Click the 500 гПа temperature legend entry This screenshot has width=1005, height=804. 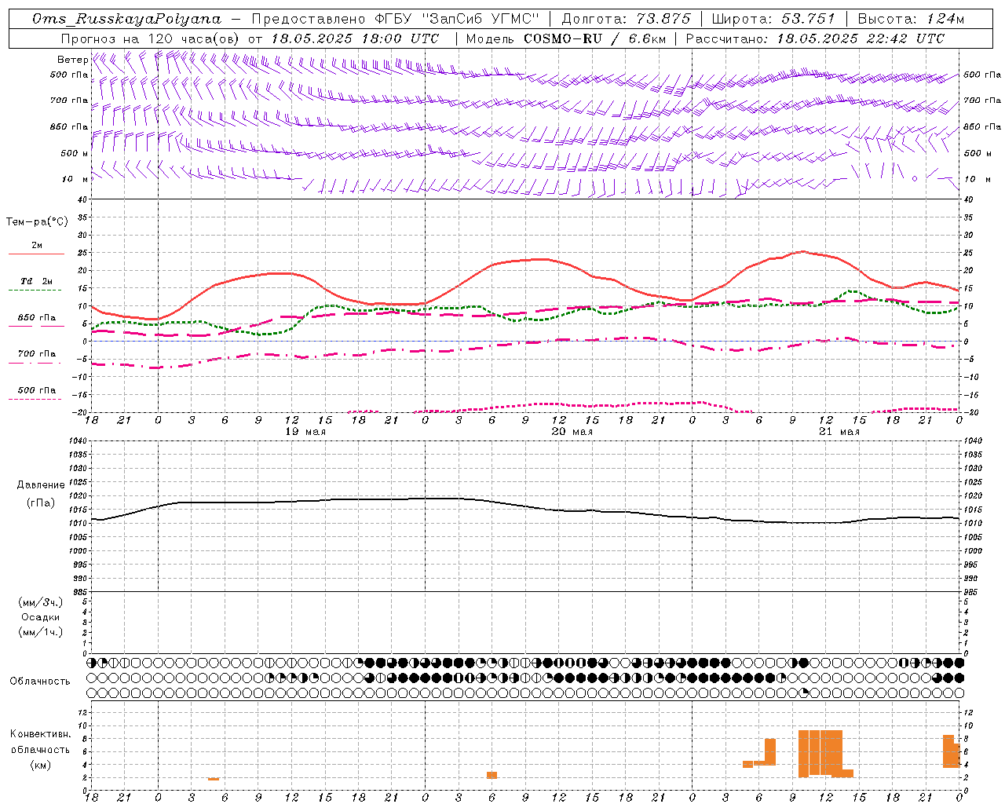36,393
